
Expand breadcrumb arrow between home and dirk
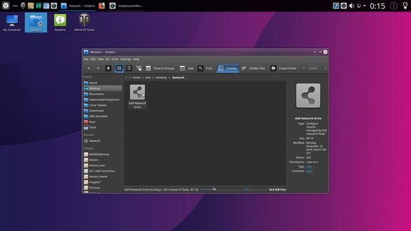(x=143, y=78)
